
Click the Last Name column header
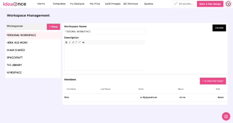pyautogui.click(x=106, y=89)
